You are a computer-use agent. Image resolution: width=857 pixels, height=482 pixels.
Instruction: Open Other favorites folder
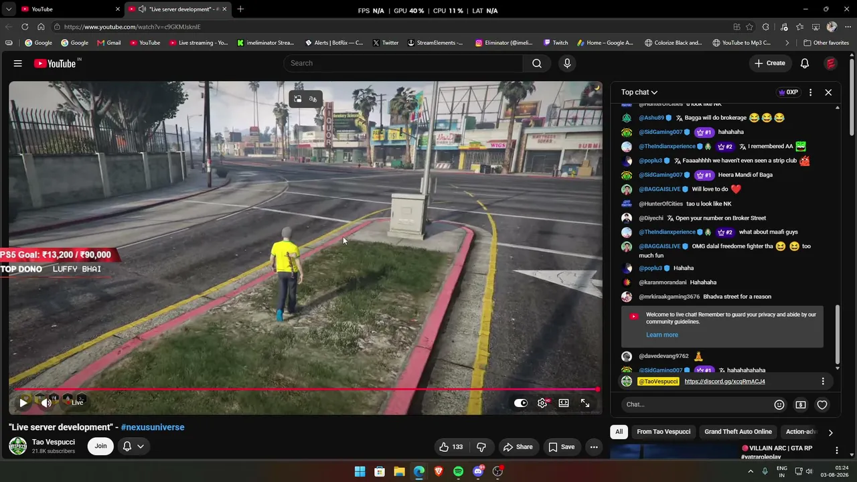(826, 43)
